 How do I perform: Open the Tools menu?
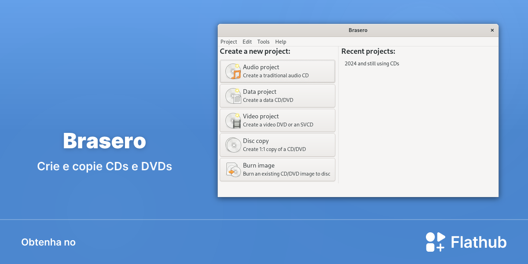coord(264,42)
